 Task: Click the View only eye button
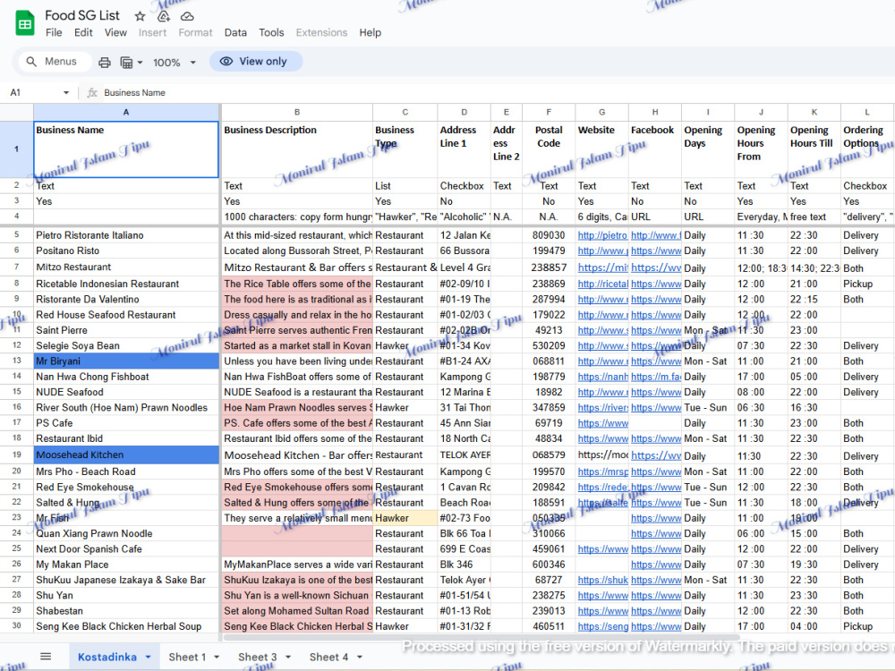[x=256, y=61]
